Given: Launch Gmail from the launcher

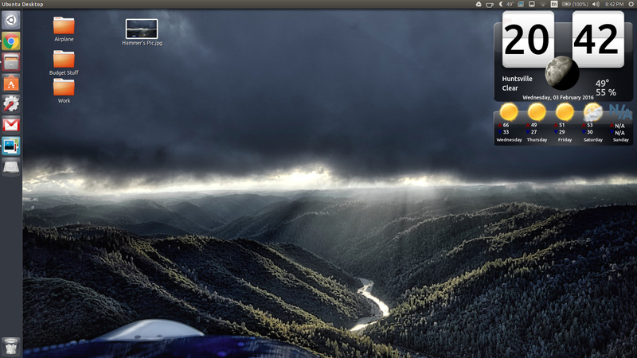Looking at the screenshot, I should (11, 125).
